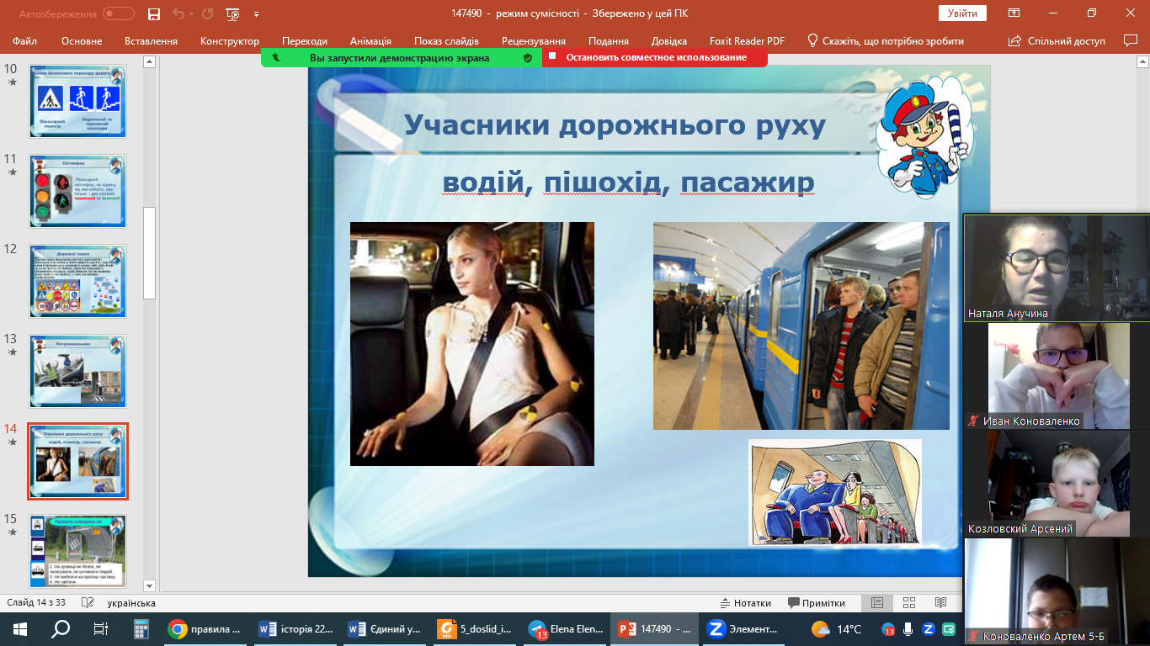Image resolution: width=1150 pixels, height=646 pixels.
Task: Start slideshow from beginning via quick access icon
Action: (x=234, y=13)
